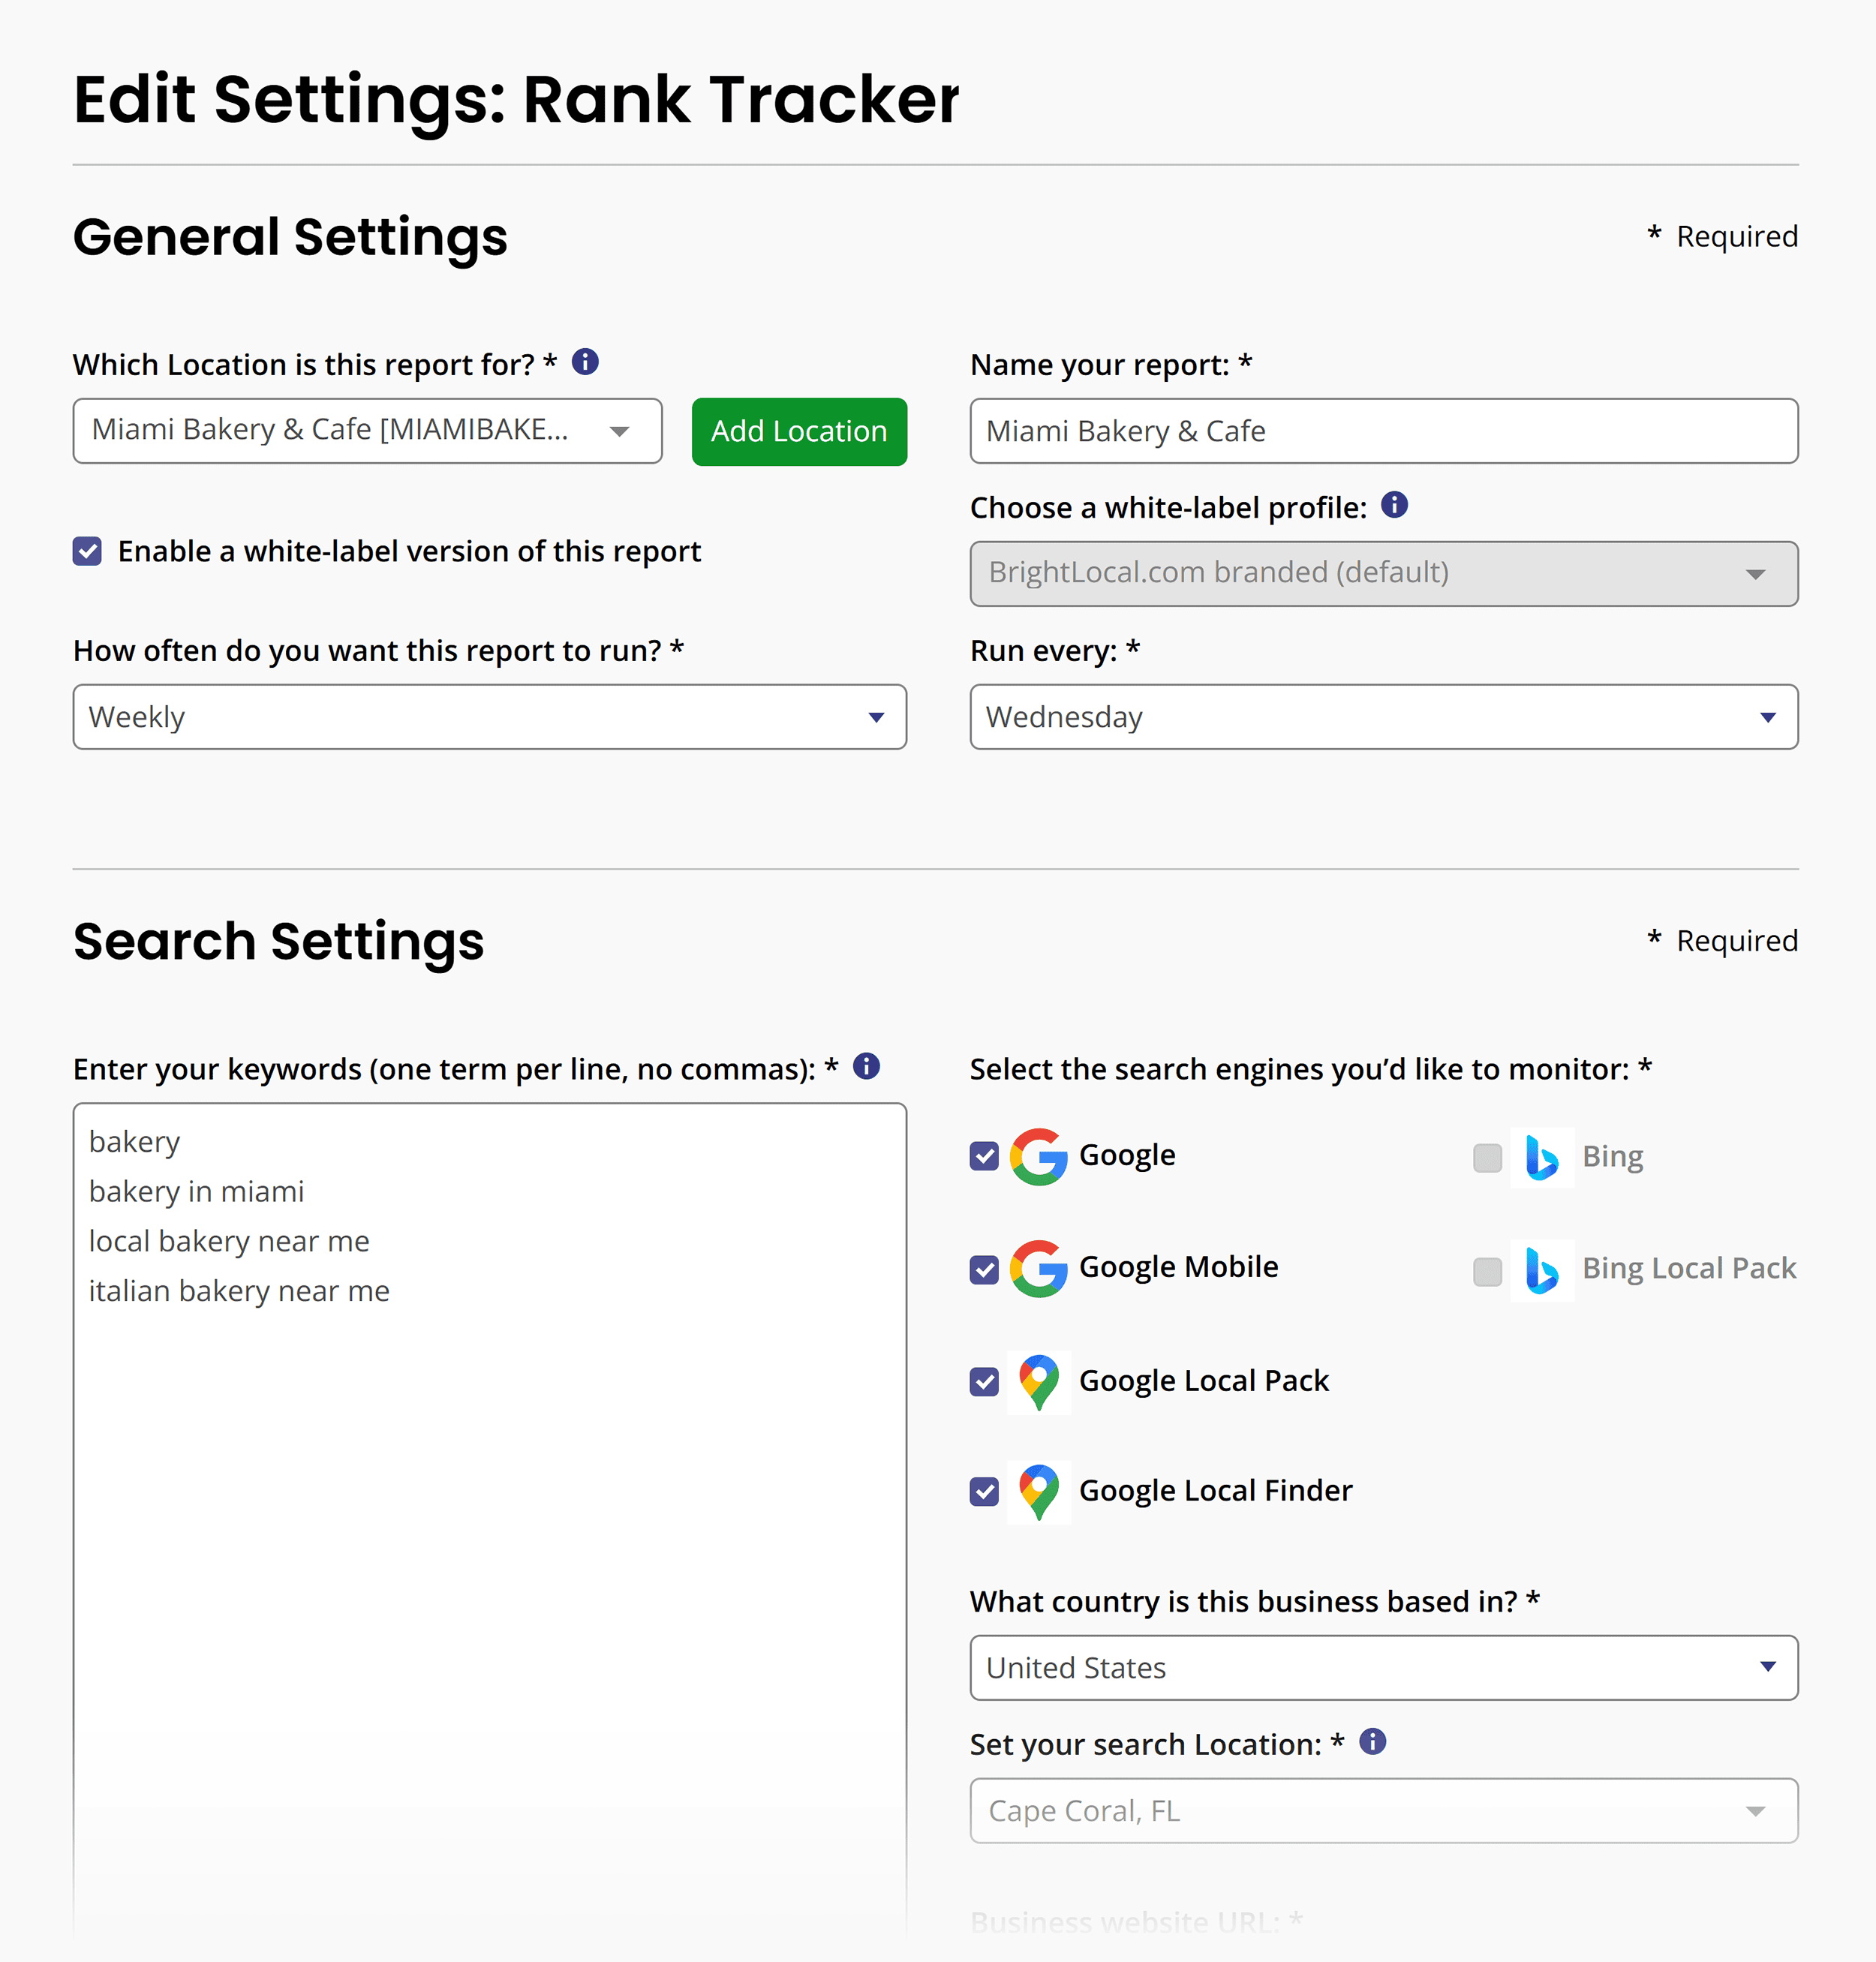The image size is (1876, 1962).
Task: Uncheck Google Local Pack monitoring
Action: coord(984,1382)
